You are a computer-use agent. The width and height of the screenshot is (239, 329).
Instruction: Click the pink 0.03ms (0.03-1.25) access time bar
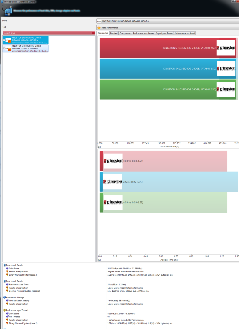click(x=163, y=161)
